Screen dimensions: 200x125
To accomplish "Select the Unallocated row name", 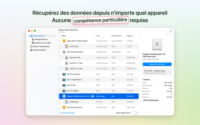I will click(x=74, y=102).
